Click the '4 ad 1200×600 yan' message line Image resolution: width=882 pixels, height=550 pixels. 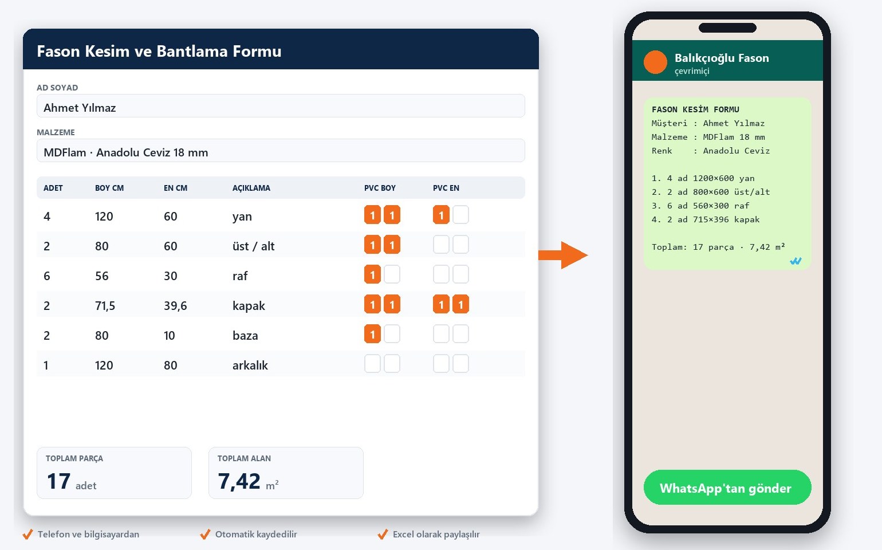click(x=703, y=178)
